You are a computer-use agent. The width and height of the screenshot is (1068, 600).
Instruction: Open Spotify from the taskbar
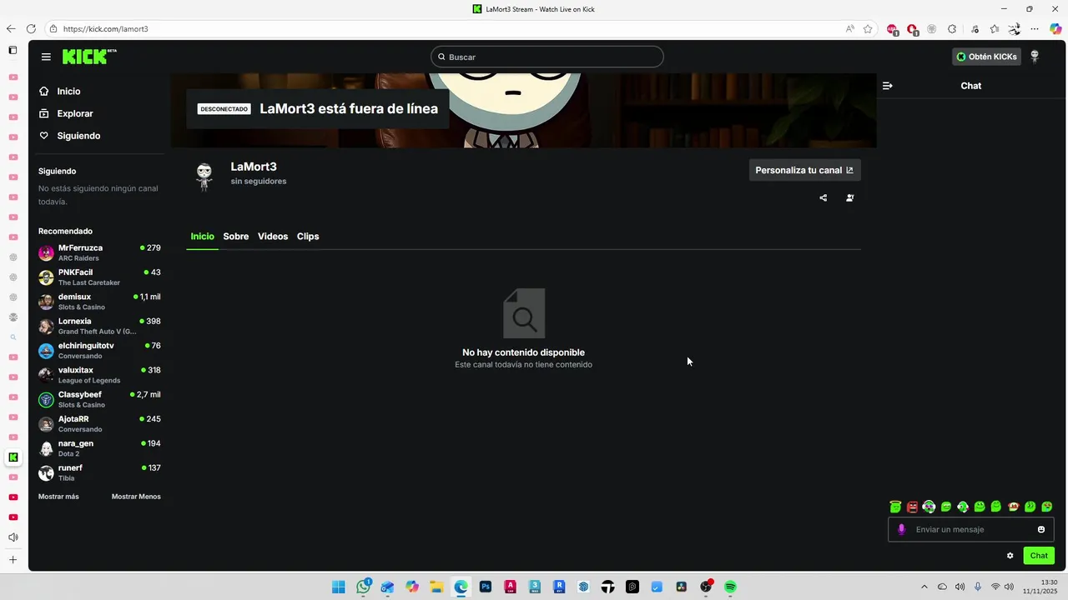[730, 587]
